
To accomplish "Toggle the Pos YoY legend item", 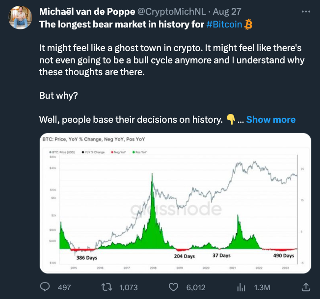I will coord(139,152).
